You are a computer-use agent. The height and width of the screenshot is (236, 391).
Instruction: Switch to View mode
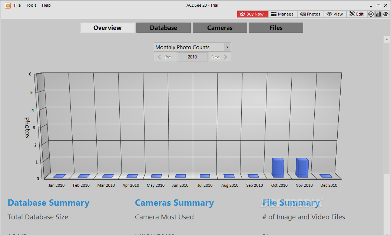click(335, 14)
